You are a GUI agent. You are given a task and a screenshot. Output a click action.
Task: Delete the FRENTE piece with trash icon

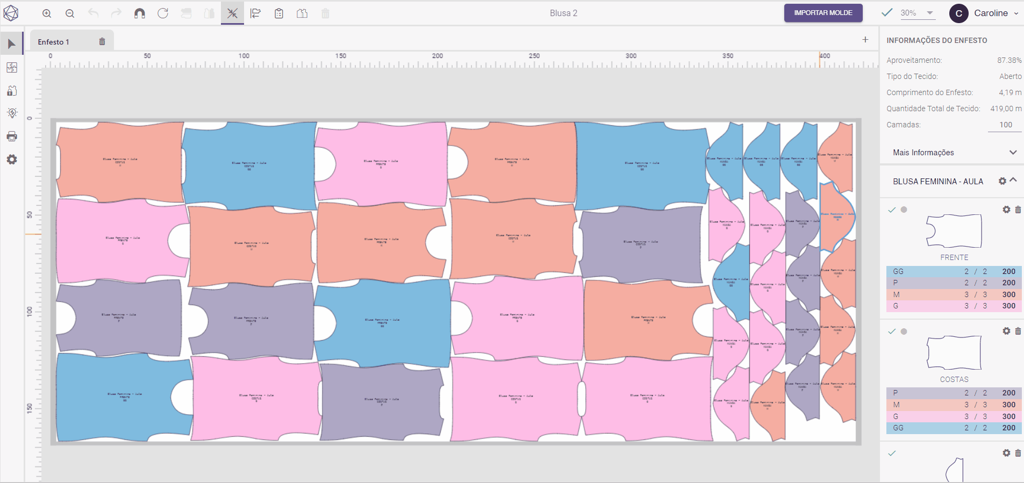point(1018,210)
